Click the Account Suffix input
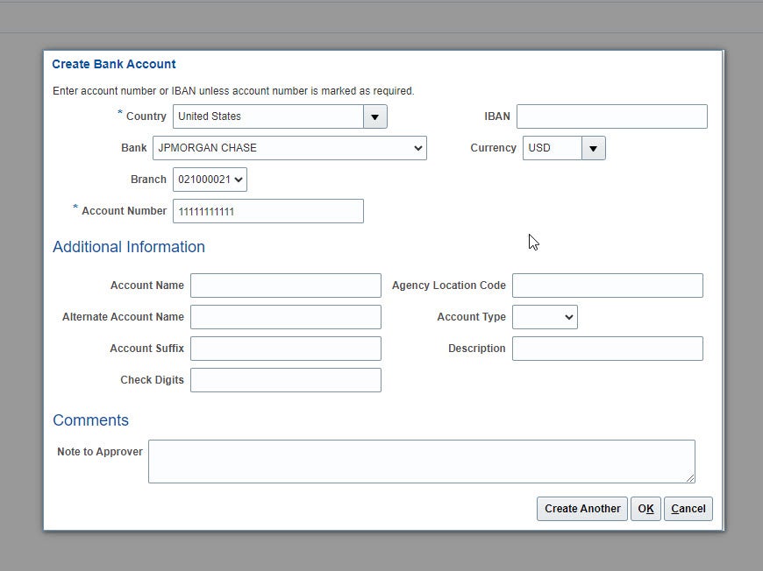The height and width of the screenshot is (571, 763). pos(285,348)
